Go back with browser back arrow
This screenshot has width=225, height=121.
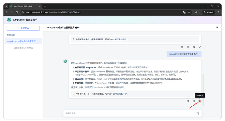pyautogui.click(x=7, y=12)
